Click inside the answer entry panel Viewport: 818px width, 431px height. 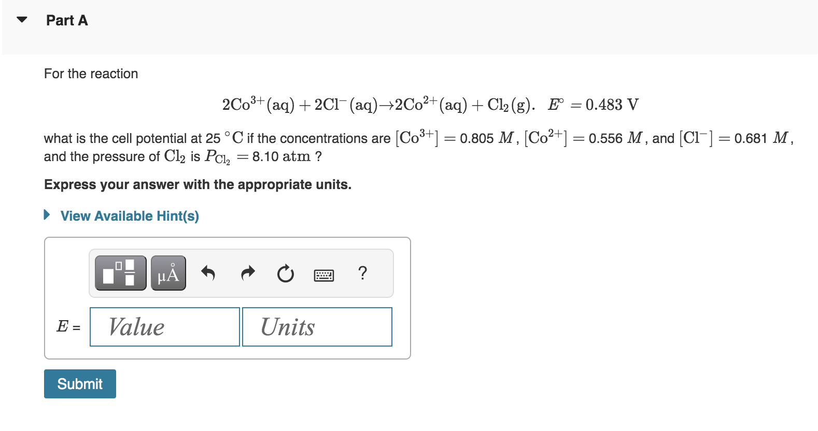click(x=228, y=298)
